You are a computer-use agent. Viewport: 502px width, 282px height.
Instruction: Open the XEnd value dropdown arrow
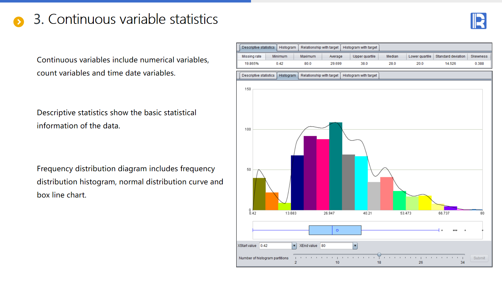click(355, 246)
